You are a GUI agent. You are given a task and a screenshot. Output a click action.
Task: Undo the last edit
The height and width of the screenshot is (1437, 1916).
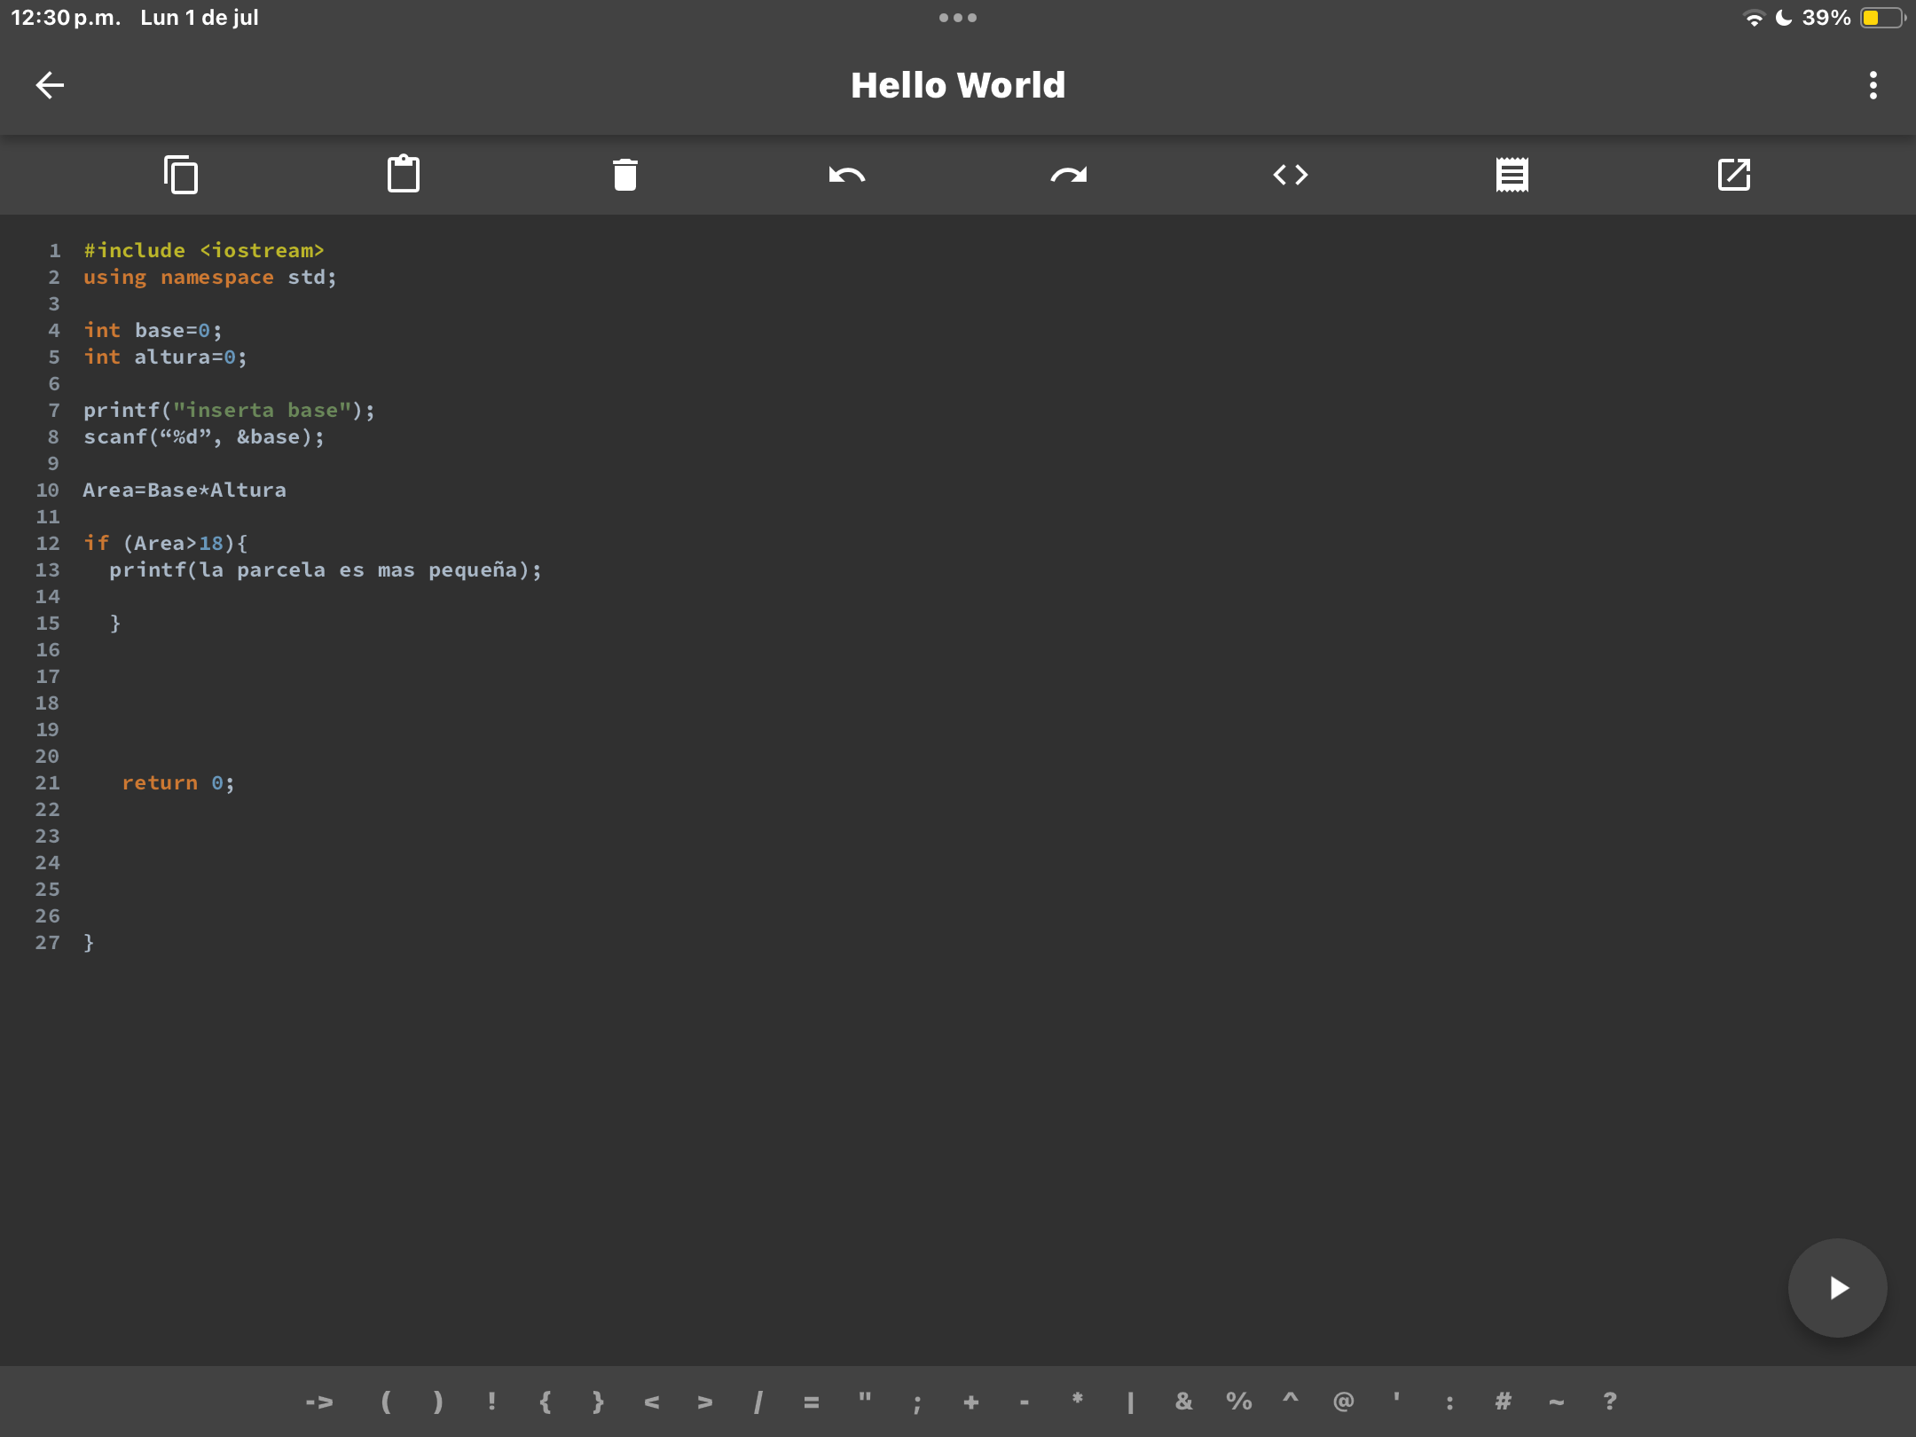846,175
